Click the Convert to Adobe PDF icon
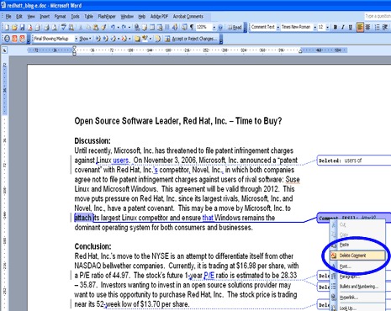391x311 pixels. pos(7,39)
